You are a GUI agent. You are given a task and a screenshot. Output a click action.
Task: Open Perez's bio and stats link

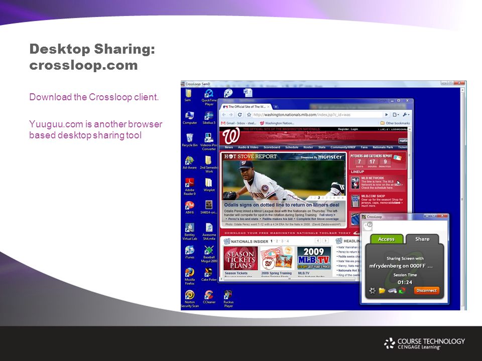pyautogui.click(x=243, y=219)
